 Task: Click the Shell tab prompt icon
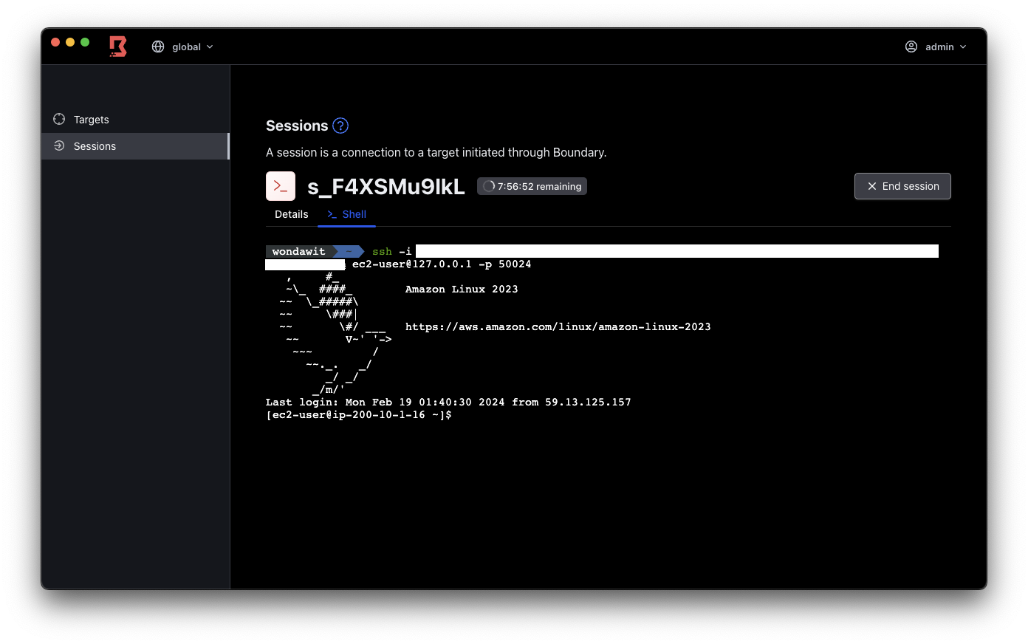coord(332,215)
